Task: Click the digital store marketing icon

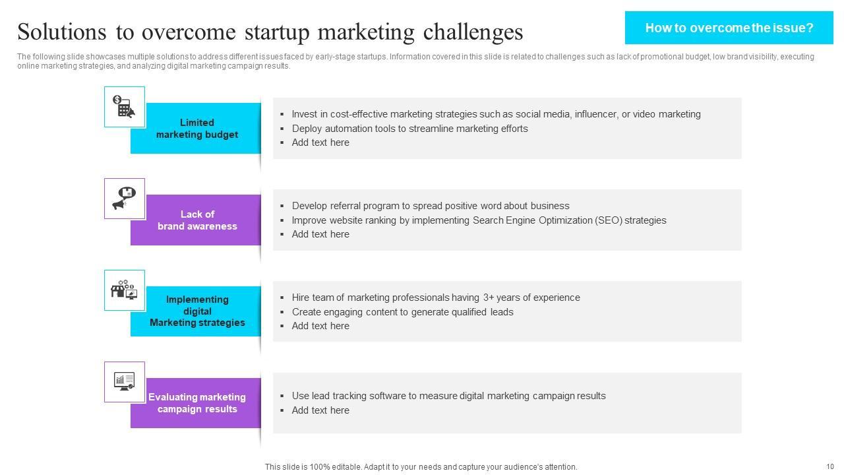Action: click(124, 290)
